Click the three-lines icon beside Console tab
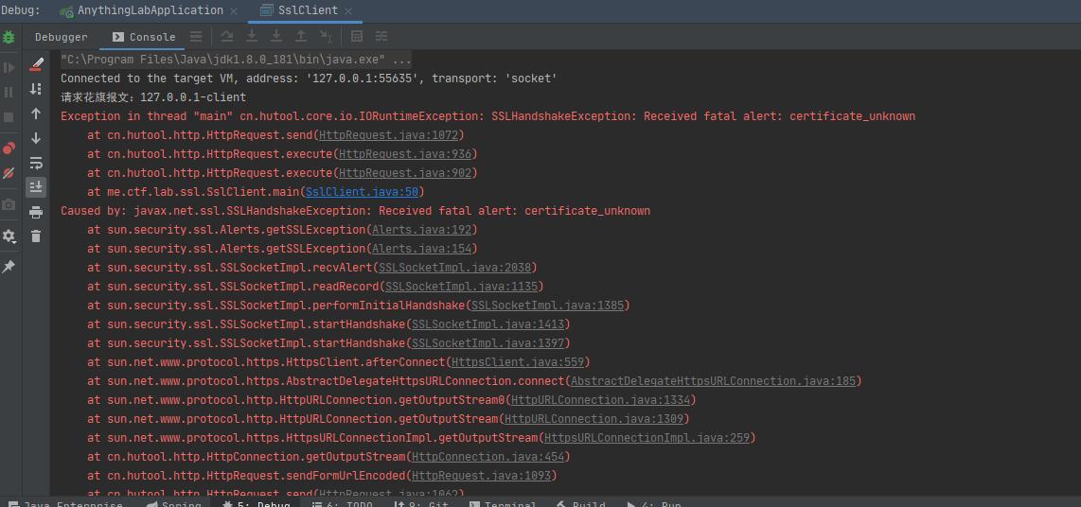The height and width of the screenshot is (507, 1081). tap(196, 37)
